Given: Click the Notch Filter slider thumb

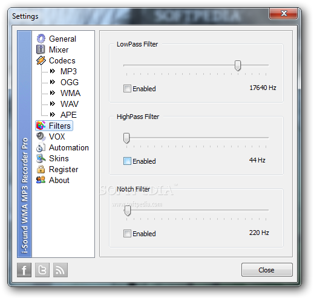Looking at the screenshot, I should point(128,210).
